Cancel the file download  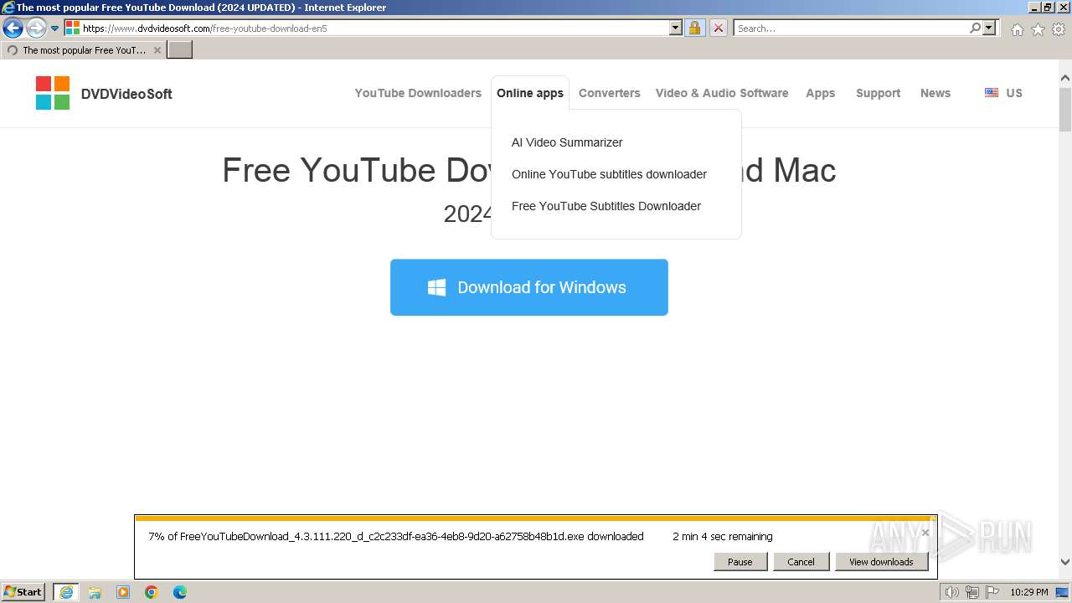click(x=801, y=562)
